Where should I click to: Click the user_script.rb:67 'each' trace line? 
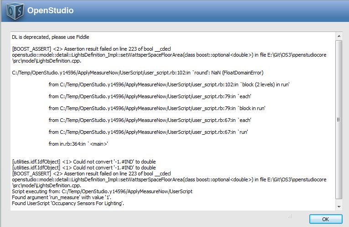(x=150, y=120)
